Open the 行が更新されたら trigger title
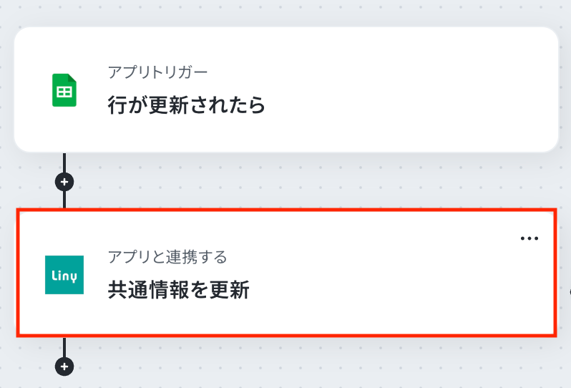Viewport: 571px width, 388px height. [187, 106]
